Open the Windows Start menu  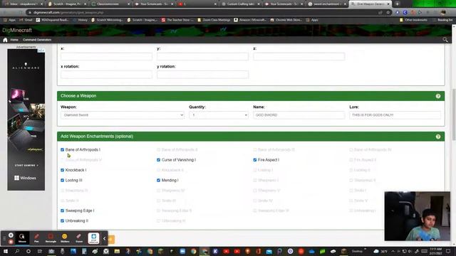5,251
